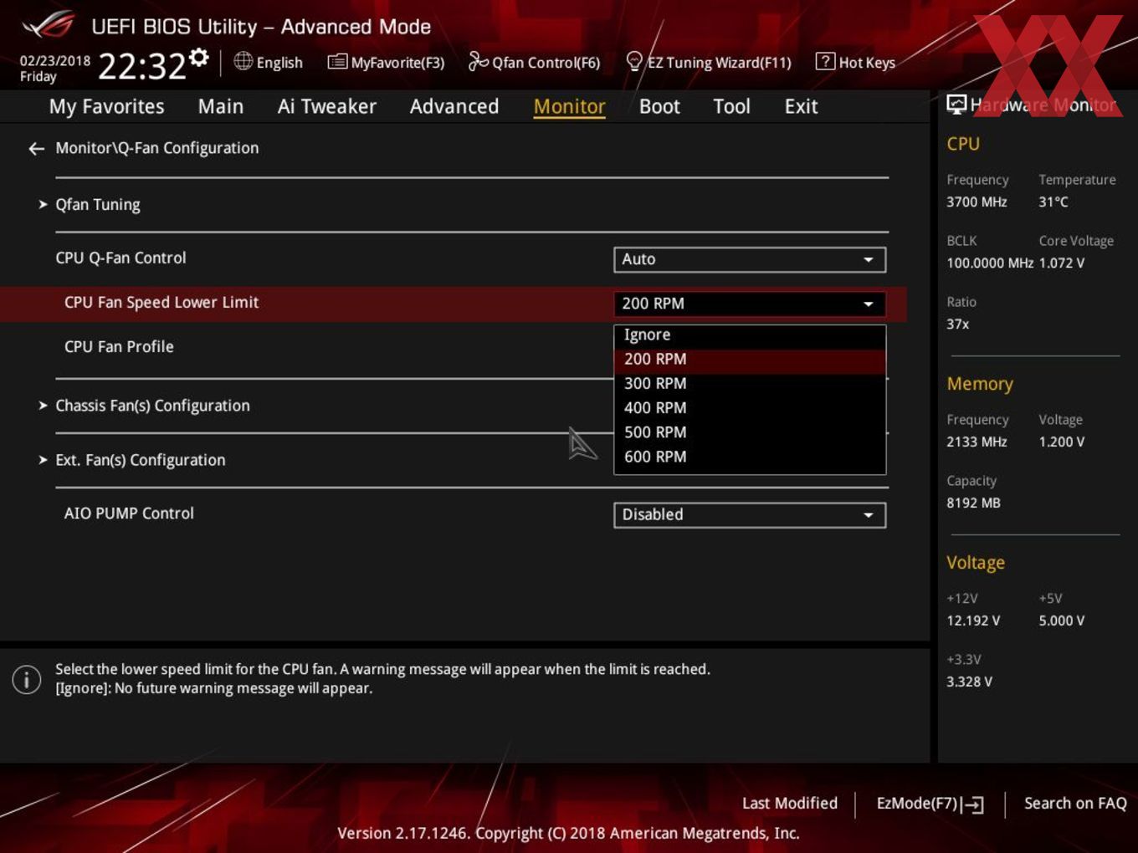Choose 200 RPM option in list
Viewport: 1138px width, 853px height.
tap(750, 359)
